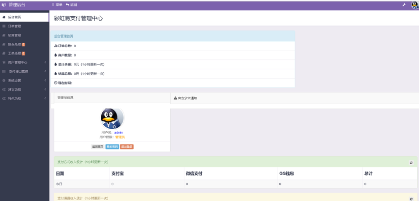The image size is (419, 201).
Task: Click the 返回首页 button
Action: (98, 146)
